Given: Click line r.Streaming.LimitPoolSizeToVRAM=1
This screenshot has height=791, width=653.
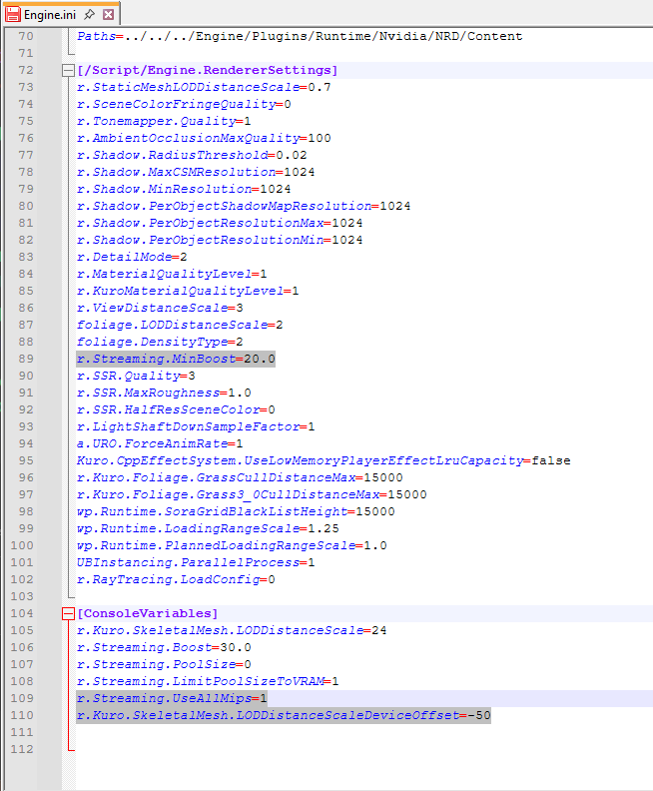Looking at the screenshot, I should pos(208,681).
